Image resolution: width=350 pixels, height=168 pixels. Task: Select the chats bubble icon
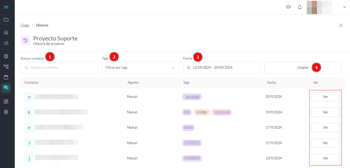6,88
